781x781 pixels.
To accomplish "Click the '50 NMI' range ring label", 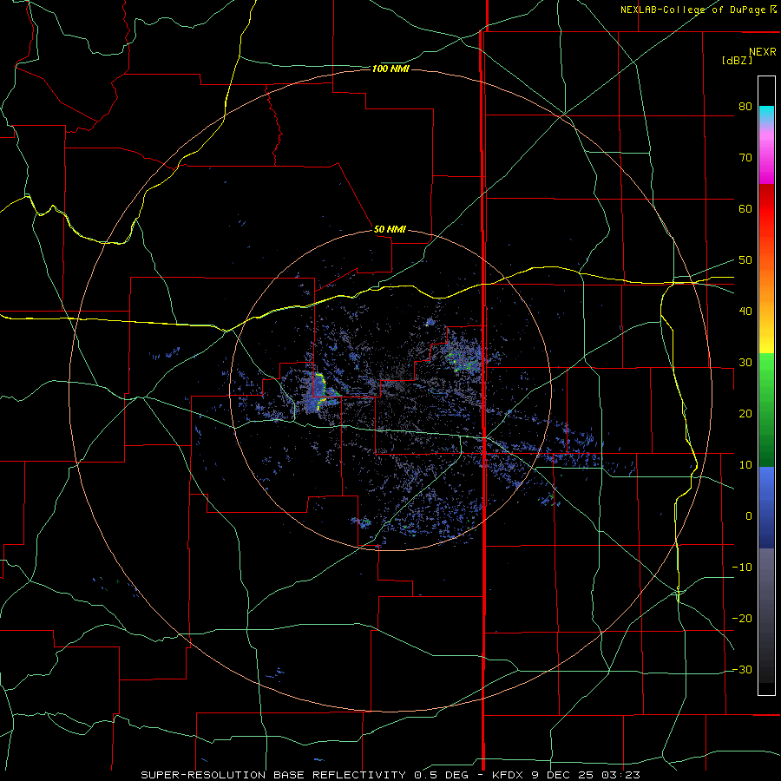I will 390,229.
